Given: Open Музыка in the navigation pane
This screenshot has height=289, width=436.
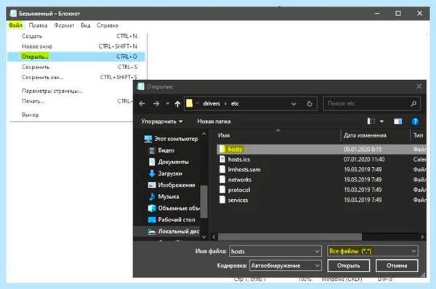Looking at the screenshot, I should coord(164,197).
